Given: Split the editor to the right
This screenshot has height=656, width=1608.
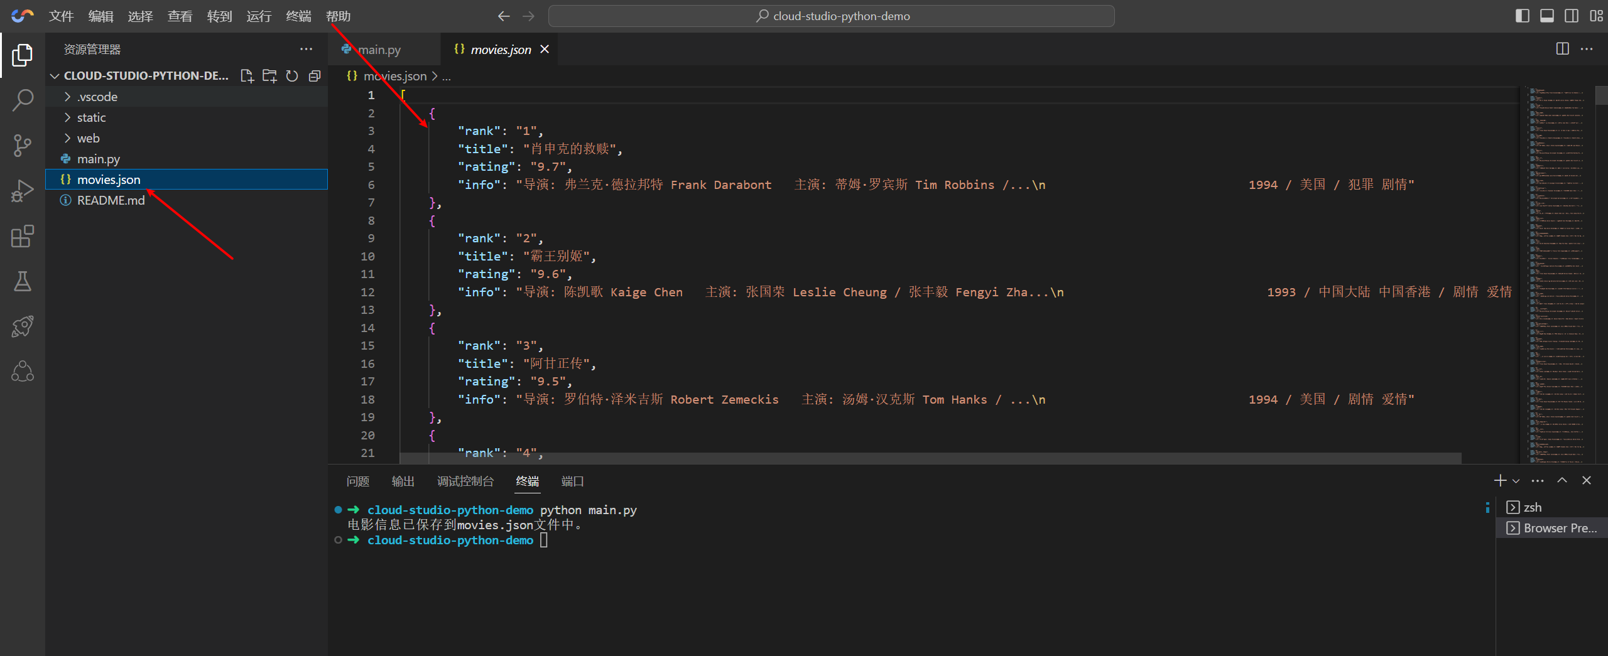Looking at the screenshot, I should 1562,49.
